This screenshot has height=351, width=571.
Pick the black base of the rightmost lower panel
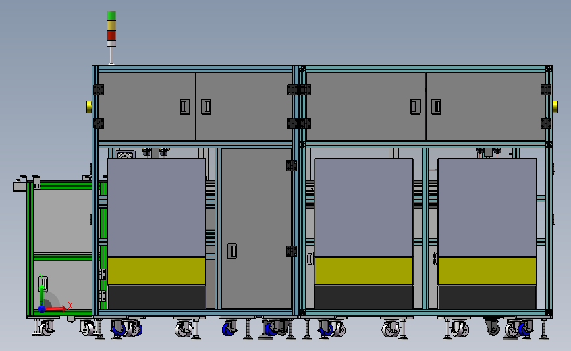(x=487, y=297)
